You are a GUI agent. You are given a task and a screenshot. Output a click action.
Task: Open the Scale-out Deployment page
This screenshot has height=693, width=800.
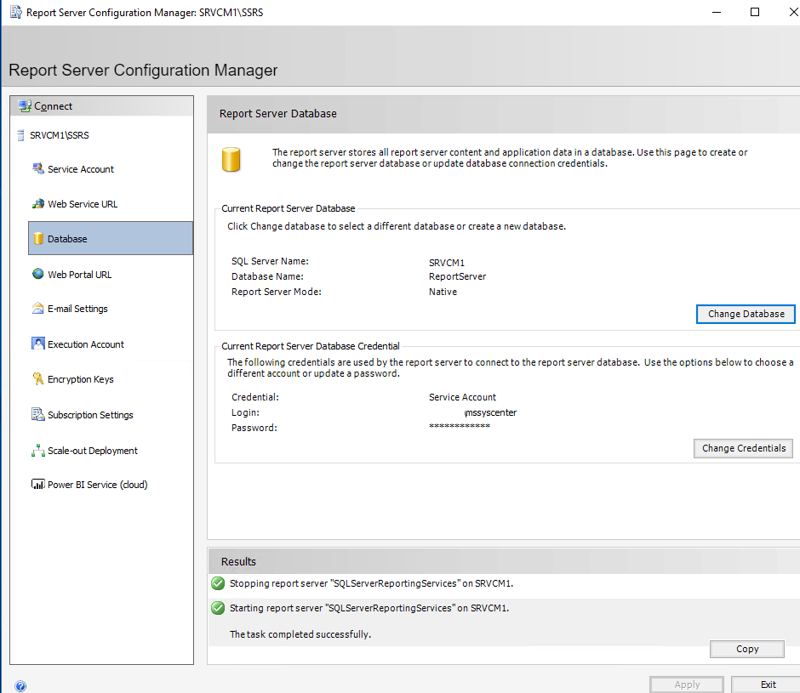[93, 451]
